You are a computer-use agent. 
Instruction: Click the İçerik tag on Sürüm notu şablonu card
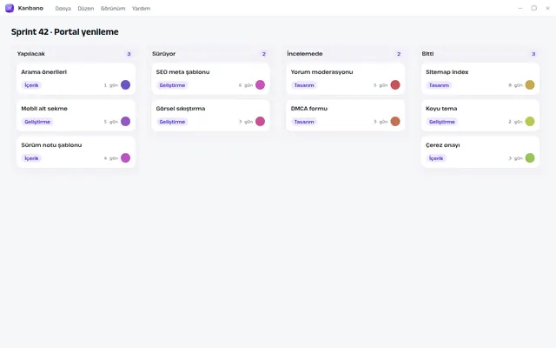pos(31,158)
